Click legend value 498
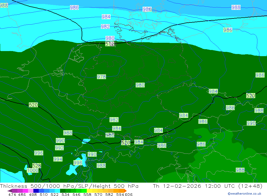 [x=33, y=194]
